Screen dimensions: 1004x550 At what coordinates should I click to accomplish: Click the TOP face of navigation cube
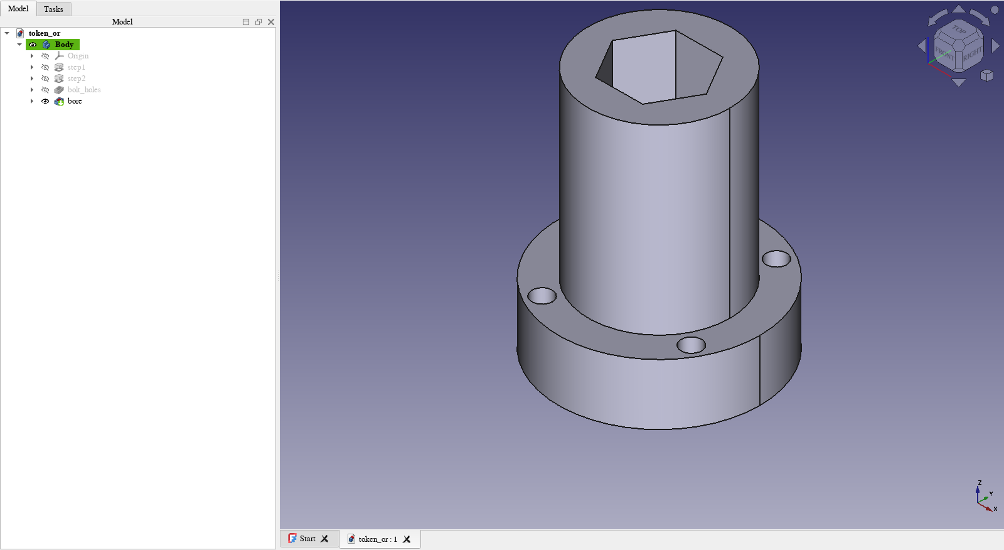[959, 30]
